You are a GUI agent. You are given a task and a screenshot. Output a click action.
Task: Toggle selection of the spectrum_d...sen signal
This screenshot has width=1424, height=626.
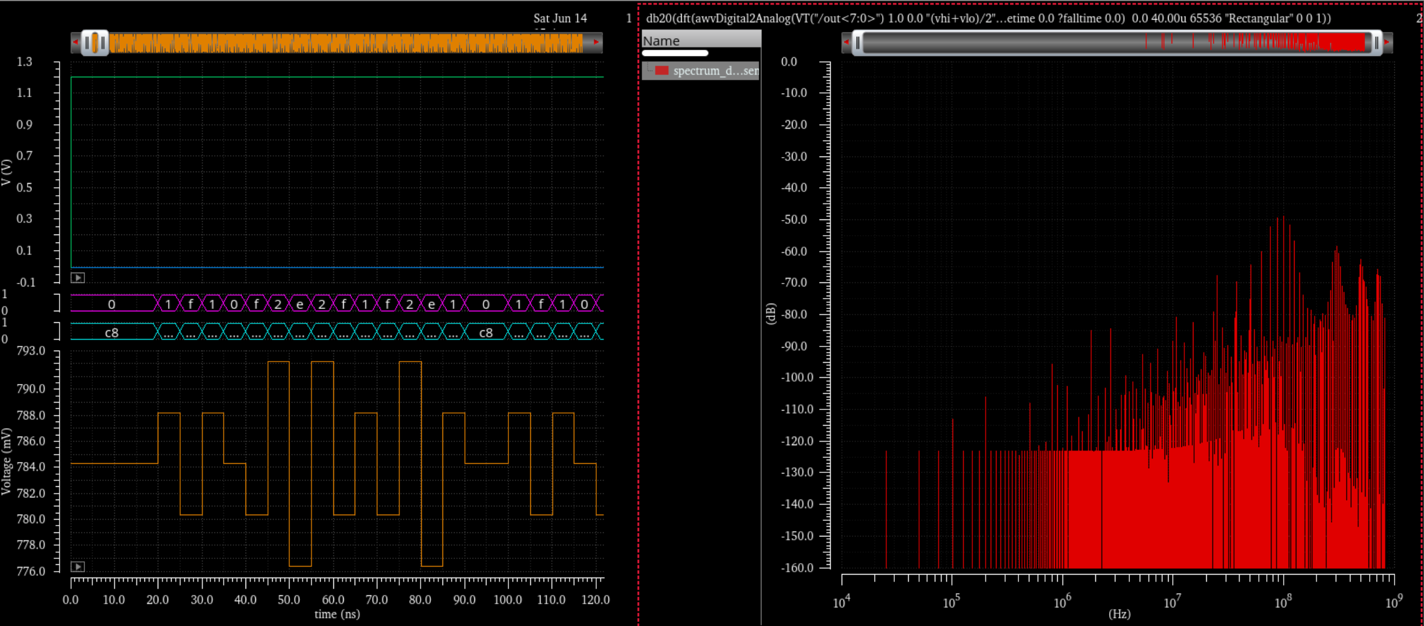pyautogui.click(x=716, y=71)
